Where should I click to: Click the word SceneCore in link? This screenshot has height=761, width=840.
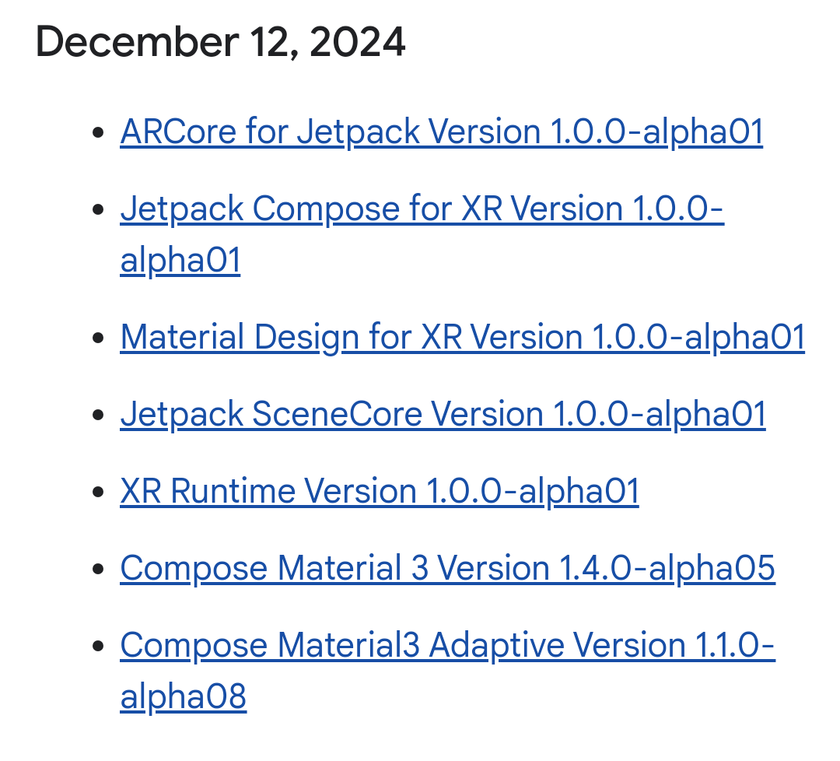click(337, 414)
